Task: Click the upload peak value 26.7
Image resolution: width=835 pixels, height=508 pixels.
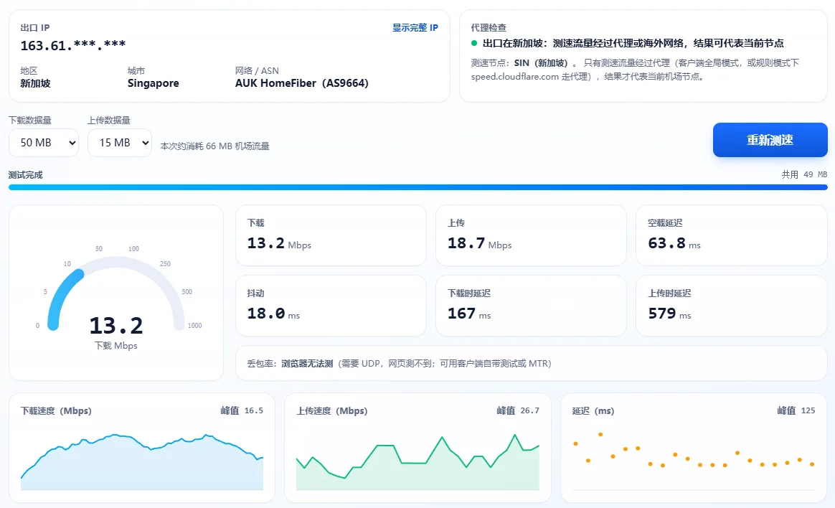Action: [530, 410]
